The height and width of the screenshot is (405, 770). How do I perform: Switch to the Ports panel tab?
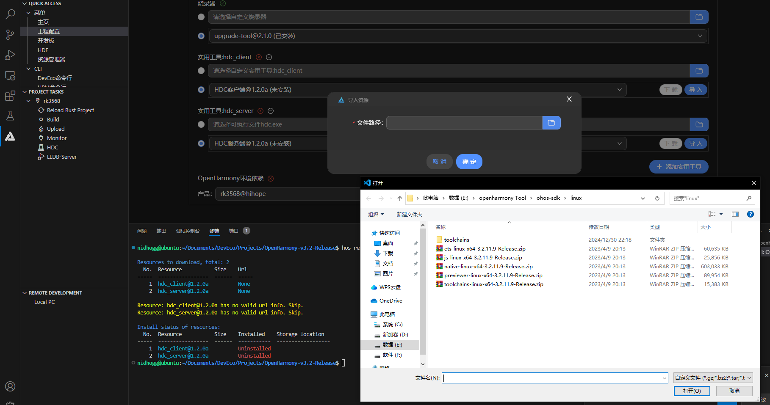234,231
